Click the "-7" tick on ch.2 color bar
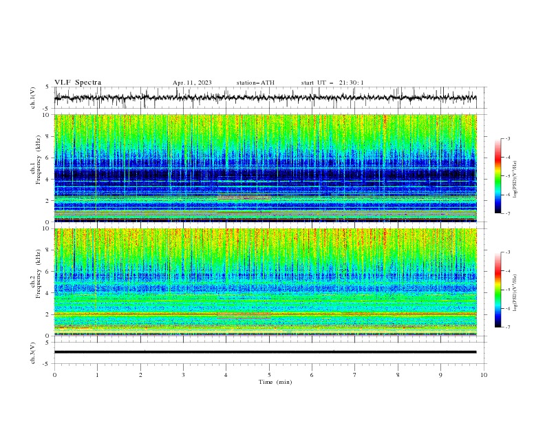The image size is (545, 421). point(508,327)
